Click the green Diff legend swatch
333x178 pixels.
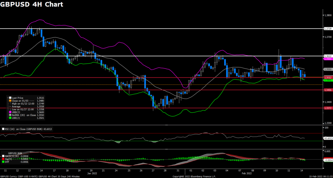(x=3, y=162)
